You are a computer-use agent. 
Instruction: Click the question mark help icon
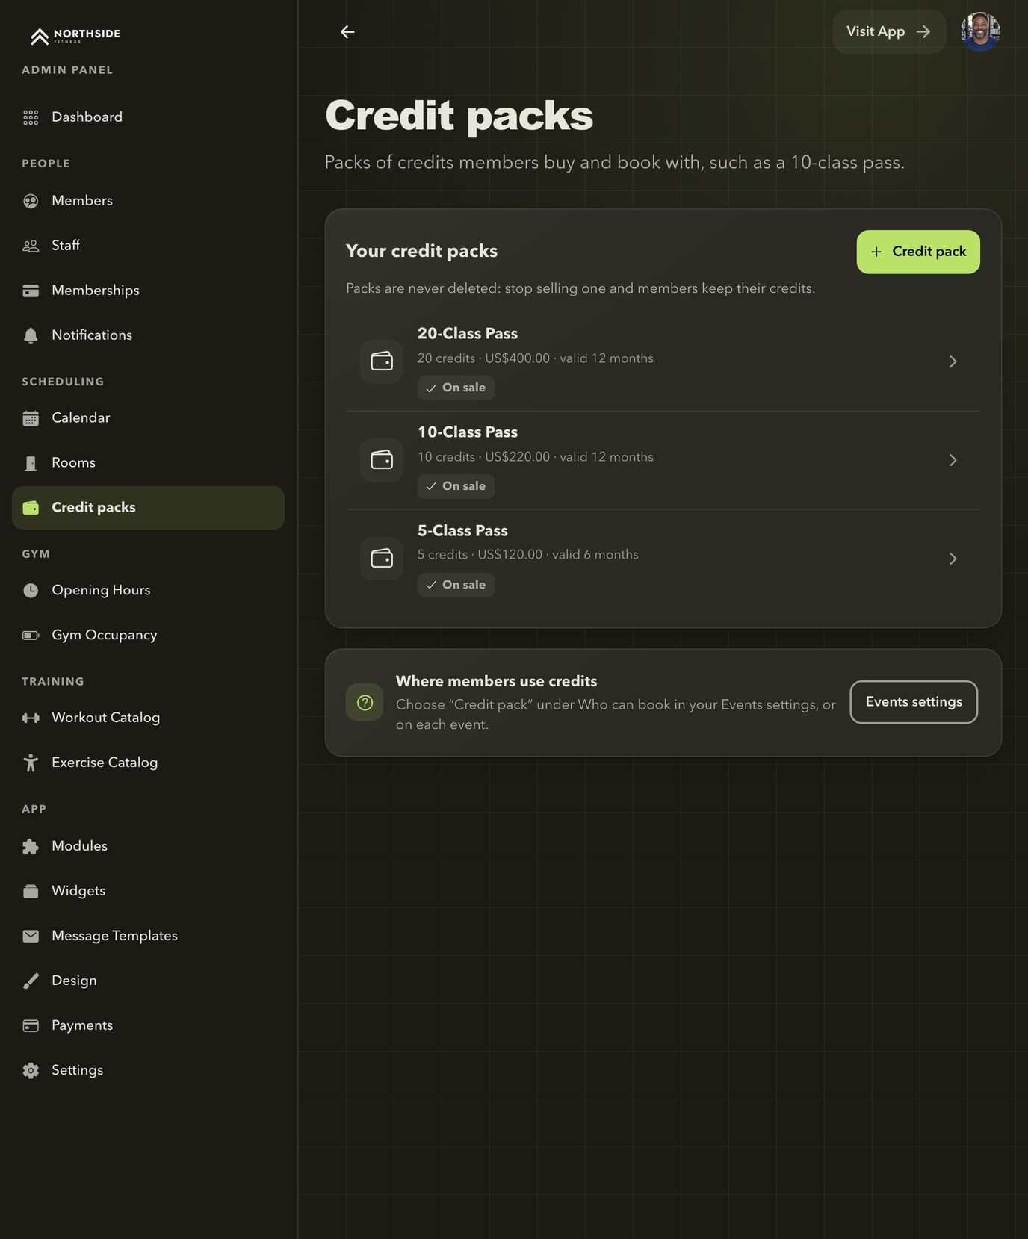pos(365,703)
